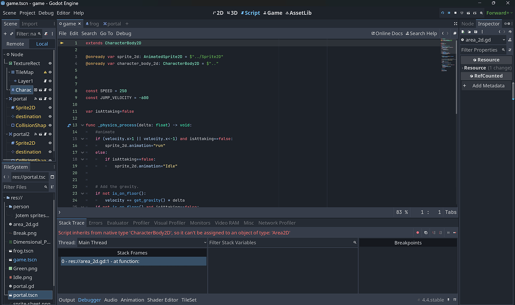Viewport: 515px width, 305px height.
Task: Open the Debug menu
Action: [47, 13]
